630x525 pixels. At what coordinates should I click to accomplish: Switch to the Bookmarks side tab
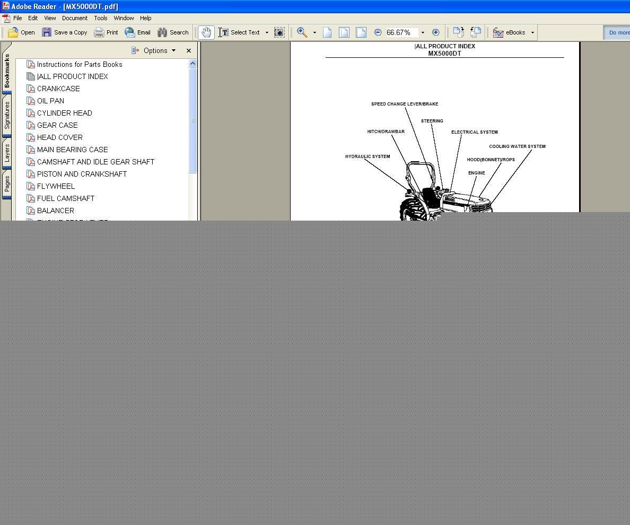pos(7,71)
